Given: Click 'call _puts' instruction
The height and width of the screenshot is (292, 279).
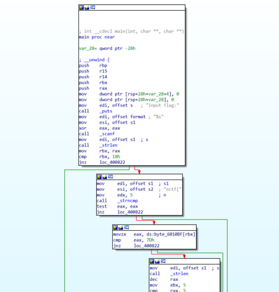Looking at the screenshot, I should coord(96,111).
